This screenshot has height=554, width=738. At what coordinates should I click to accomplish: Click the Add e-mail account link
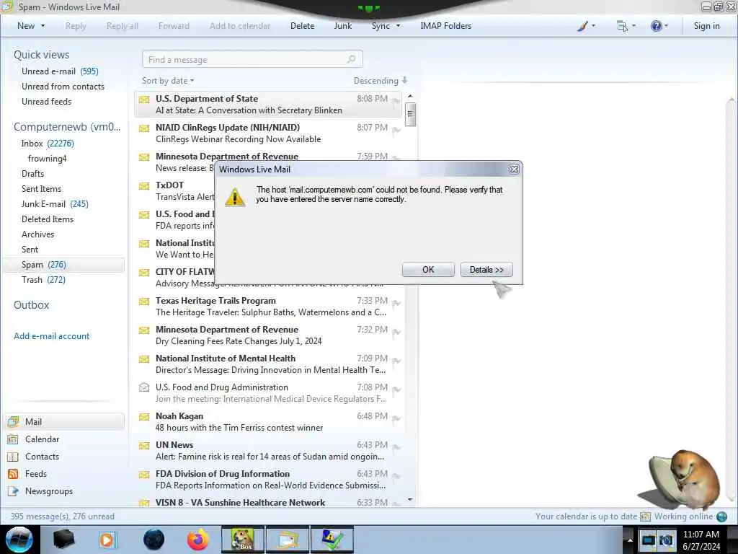click(x=52, y=336)
